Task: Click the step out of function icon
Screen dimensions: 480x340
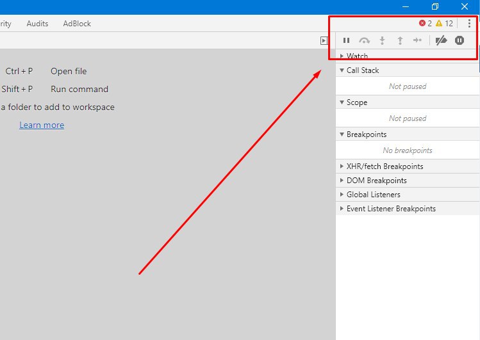Action: 400,40
